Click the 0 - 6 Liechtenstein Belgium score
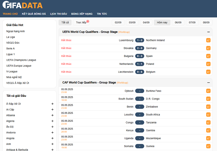Viewport: 217px width, 151px height. [x=140, y=72]
